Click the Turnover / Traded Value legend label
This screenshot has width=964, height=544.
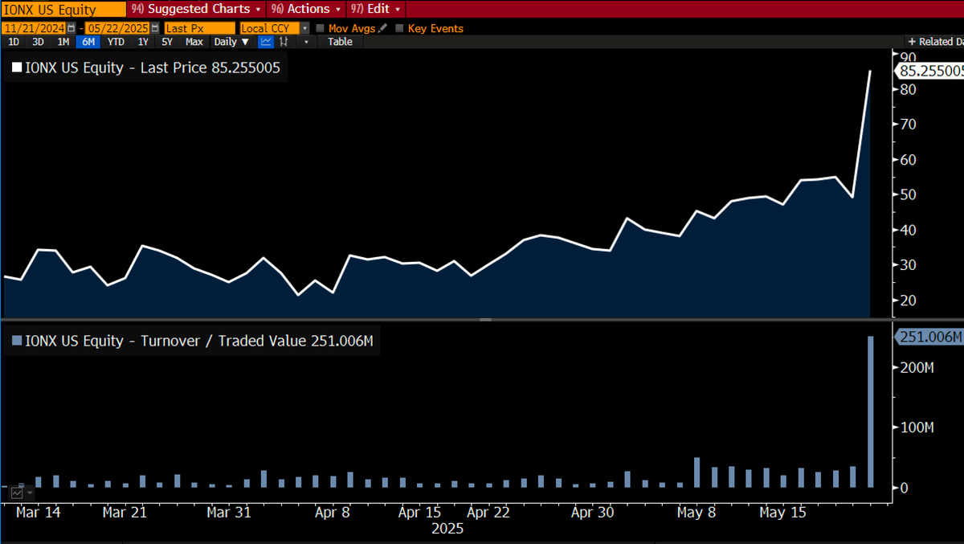click(x=200, y=342)
